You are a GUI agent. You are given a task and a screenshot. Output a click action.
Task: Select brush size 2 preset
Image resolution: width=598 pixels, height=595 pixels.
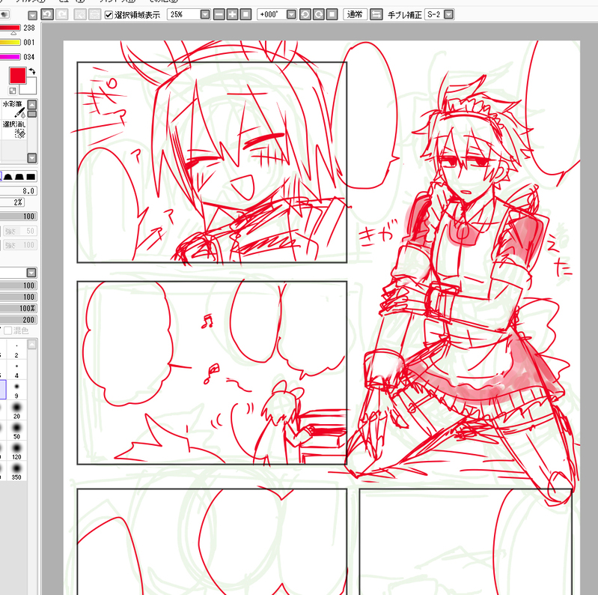coord(16,350)
